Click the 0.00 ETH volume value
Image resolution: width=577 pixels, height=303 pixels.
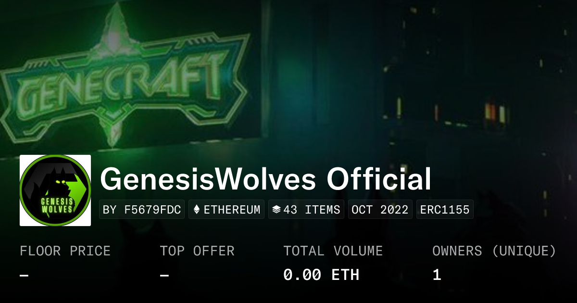point(321,275)
